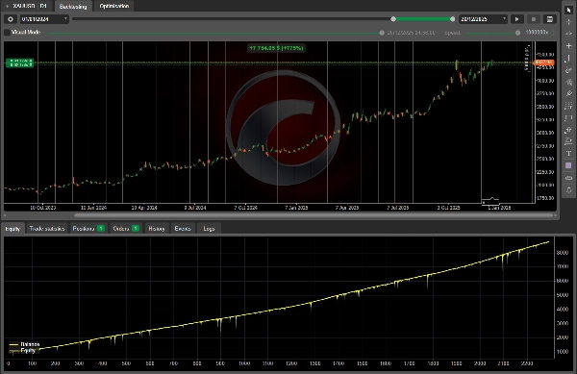Open backtesting settings gear icon
Viewport: 577px width, 374px height.
click(x=11, y=19)
